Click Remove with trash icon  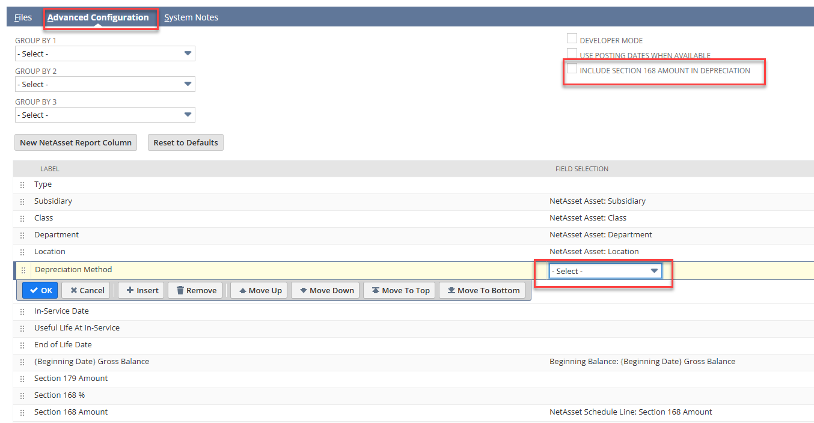(x=195, y=290)
